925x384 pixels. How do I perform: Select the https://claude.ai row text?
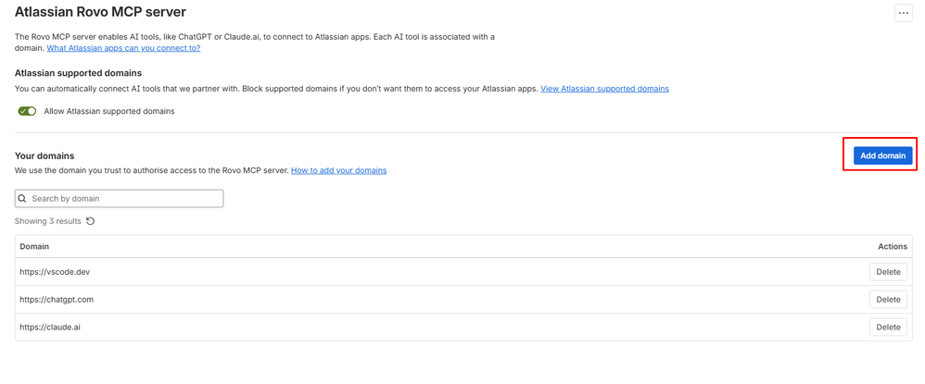tap(49, 327)
